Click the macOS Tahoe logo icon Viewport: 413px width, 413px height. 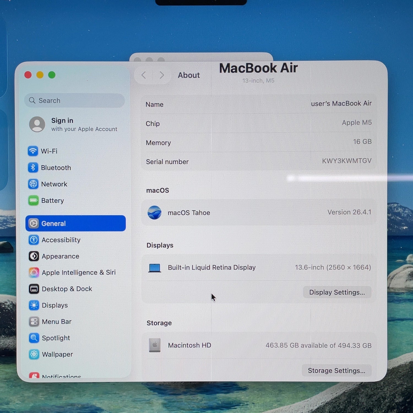click(x=154, y=213)
